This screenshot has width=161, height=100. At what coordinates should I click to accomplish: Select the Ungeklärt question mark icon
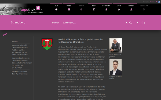coord(144,10)
